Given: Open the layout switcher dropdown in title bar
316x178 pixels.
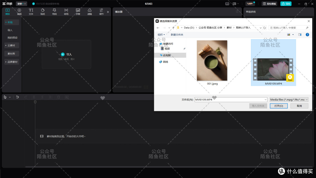Looking at the screenshot, I should point(235,4).
